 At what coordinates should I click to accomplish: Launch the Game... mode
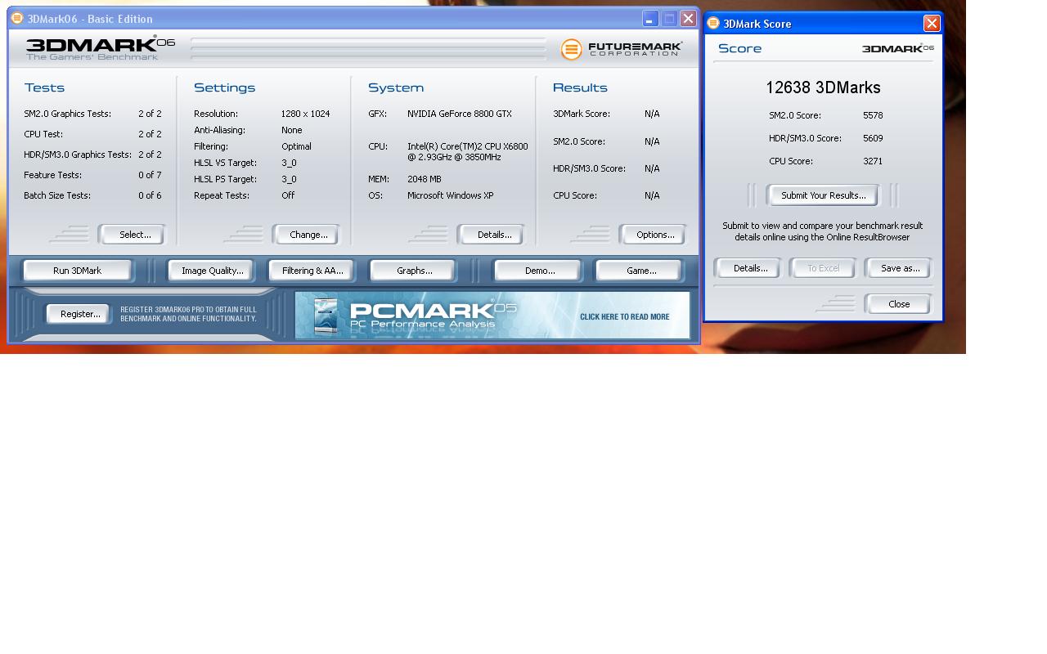click(x=640, y=271)
